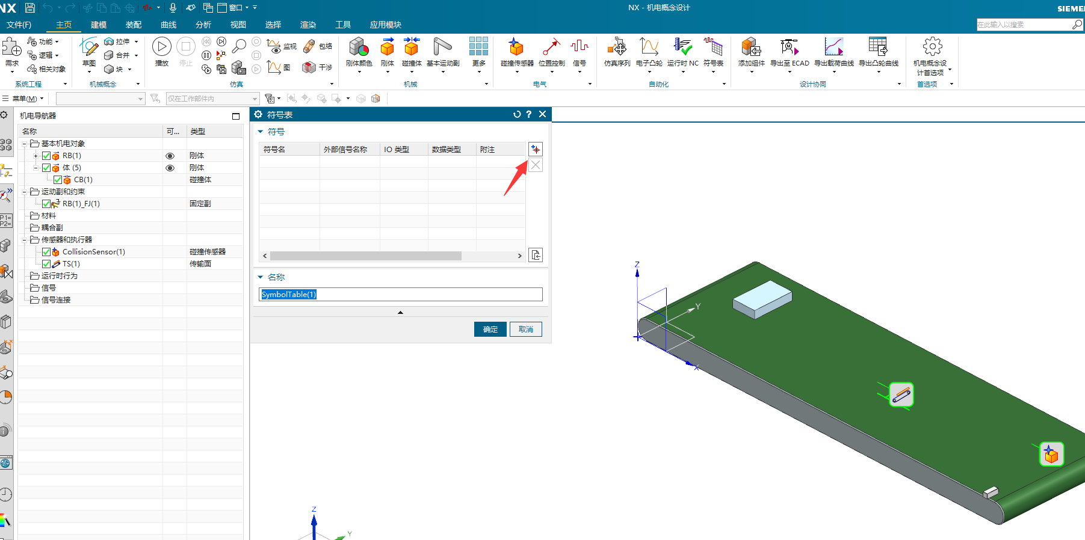
Task: Select the Collision Sensor (碰撞传感器) tool
Action: pos(517,52)
